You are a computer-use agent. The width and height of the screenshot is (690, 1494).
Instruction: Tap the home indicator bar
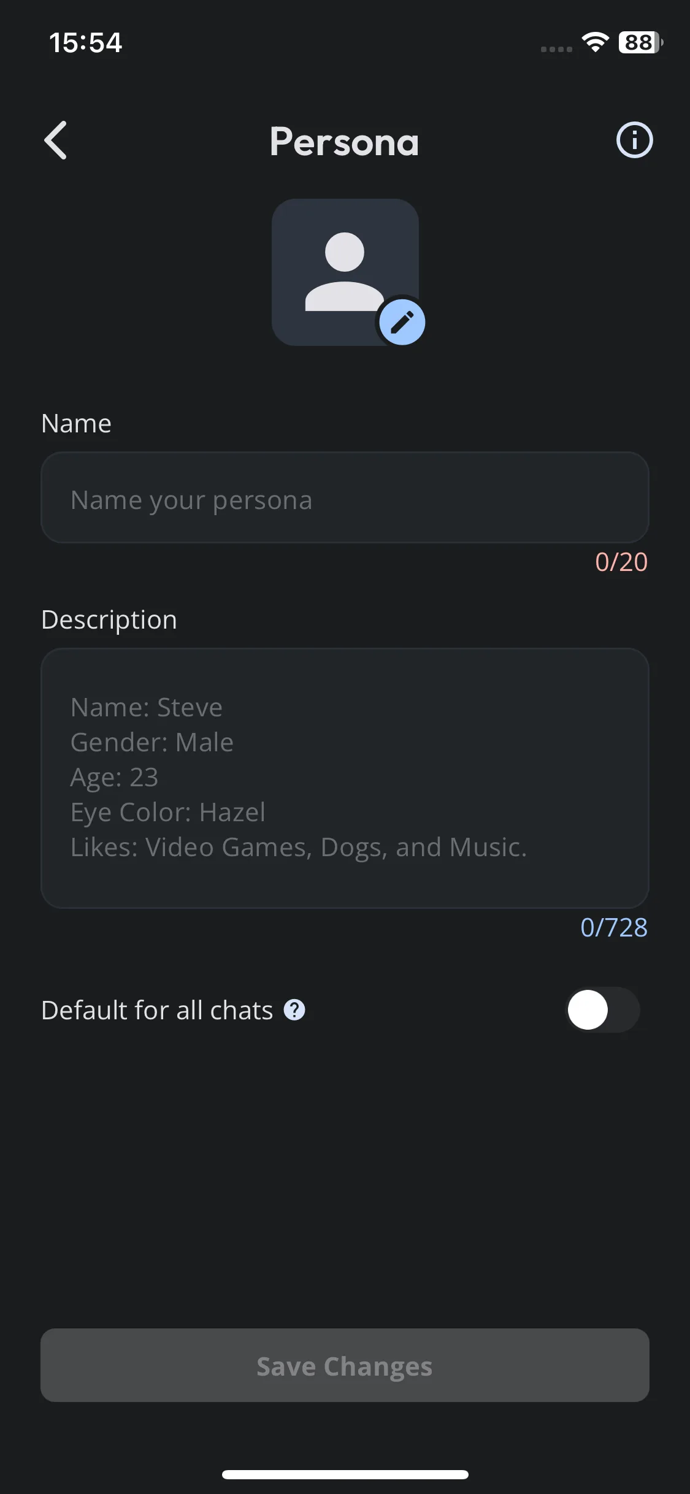coord(345,1474)
